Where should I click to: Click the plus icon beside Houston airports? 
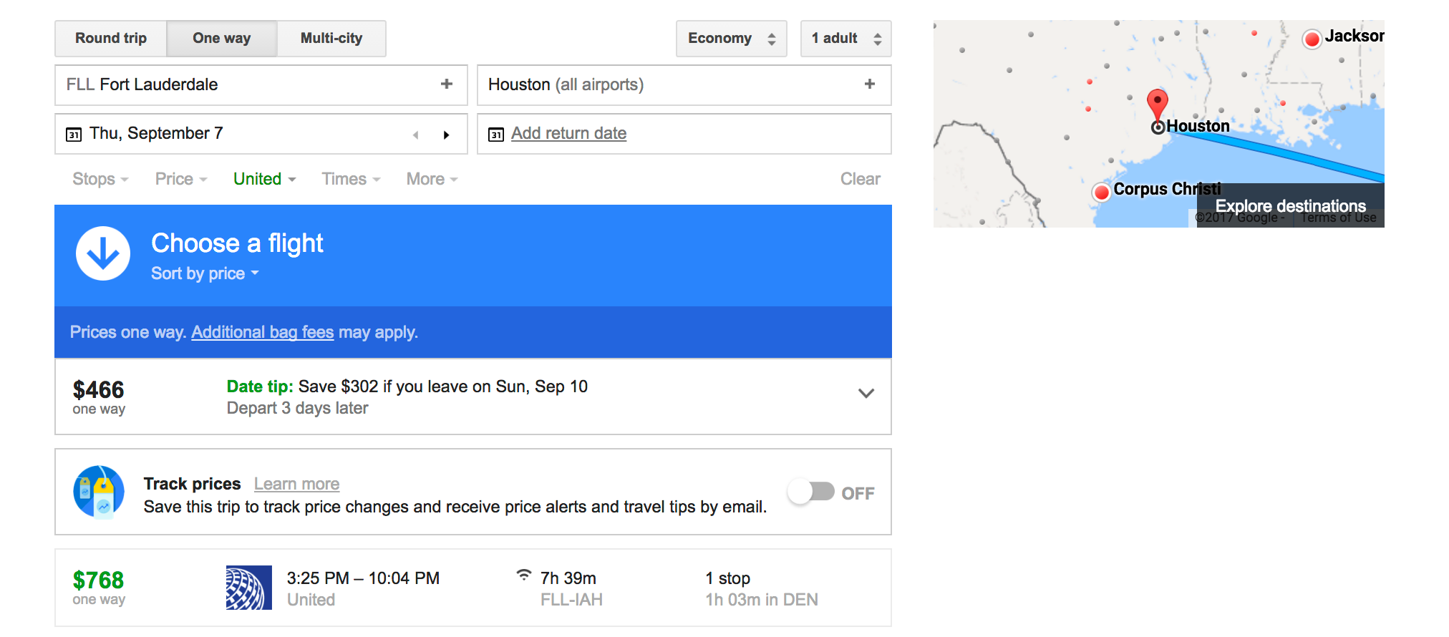click(870, 84)
